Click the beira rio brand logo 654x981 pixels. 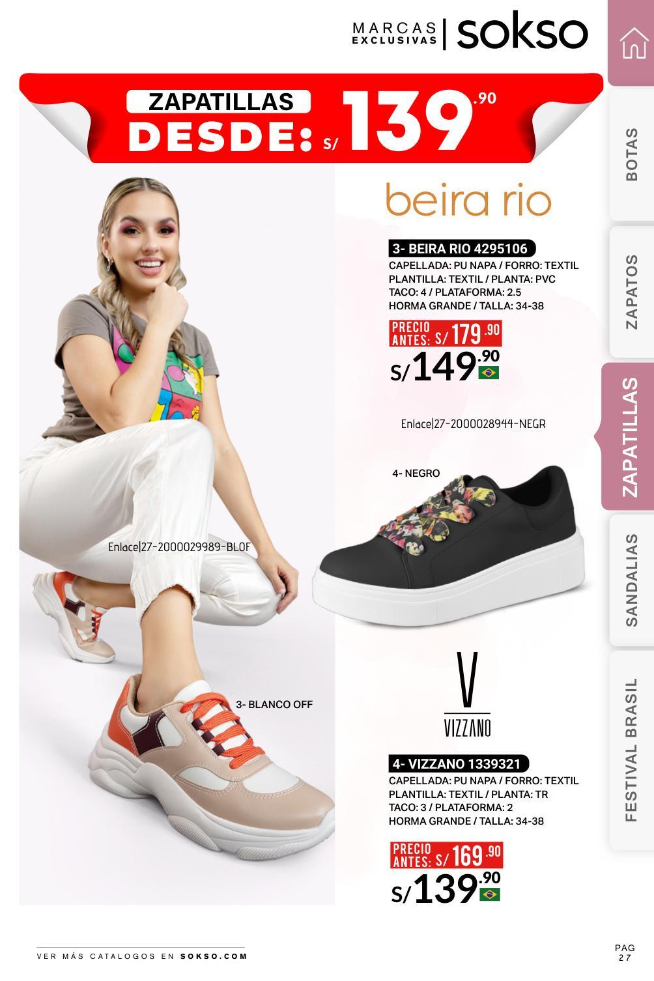(468, 201)
